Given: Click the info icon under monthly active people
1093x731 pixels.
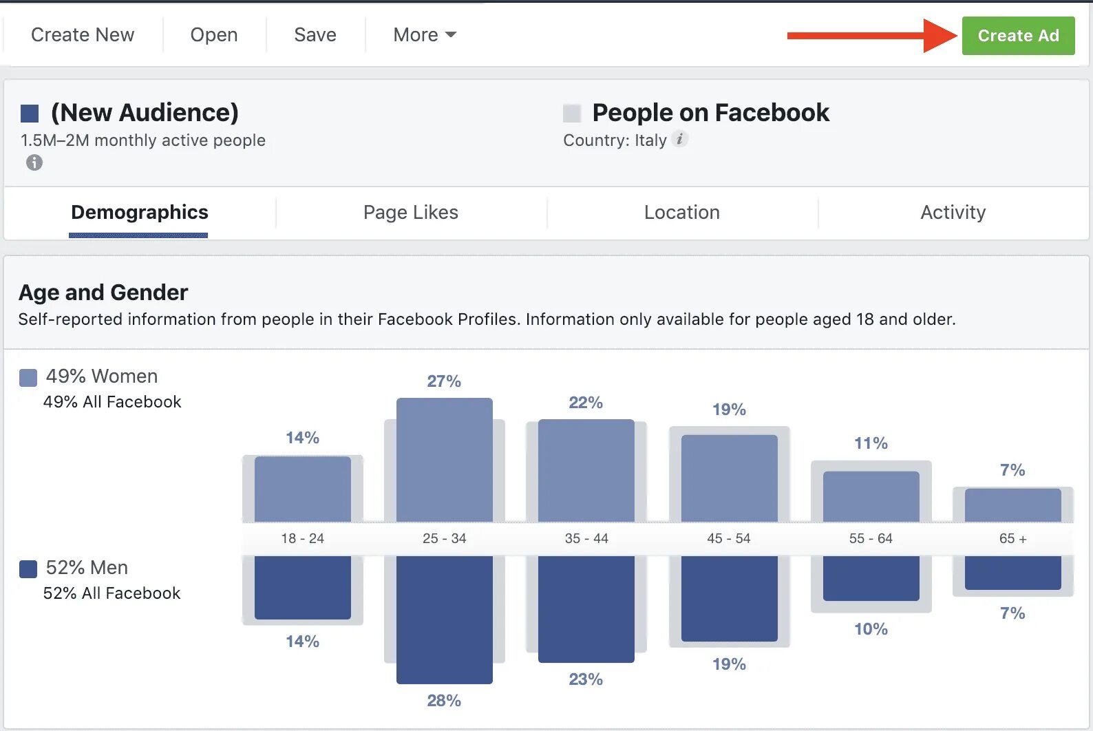Looking at the screenshot, I should coord(34,162).
